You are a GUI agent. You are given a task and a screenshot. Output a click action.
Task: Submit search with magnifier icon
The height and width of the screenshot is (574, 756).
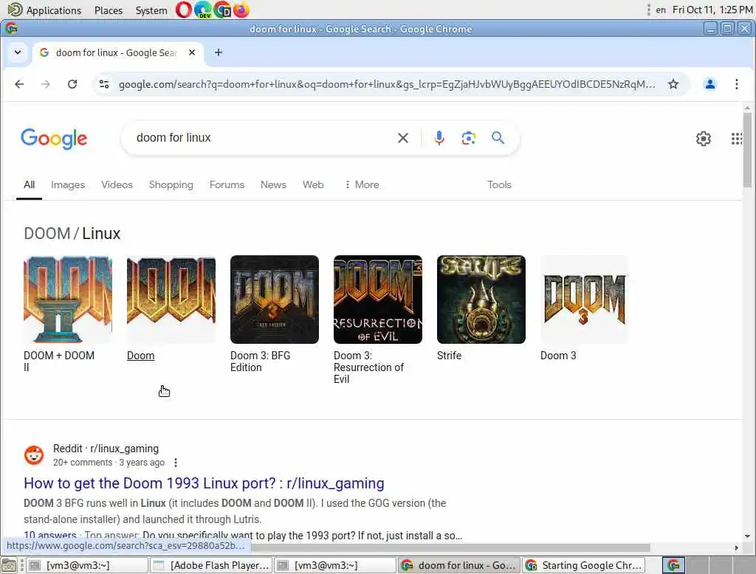point(498,138)
